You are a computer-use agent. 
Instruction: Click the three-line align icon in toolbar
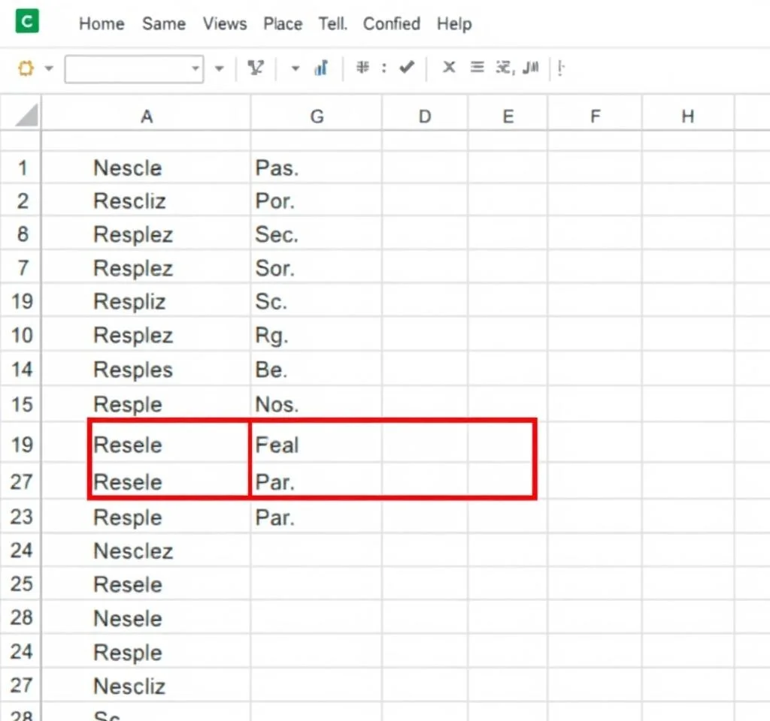pos(476,68)
